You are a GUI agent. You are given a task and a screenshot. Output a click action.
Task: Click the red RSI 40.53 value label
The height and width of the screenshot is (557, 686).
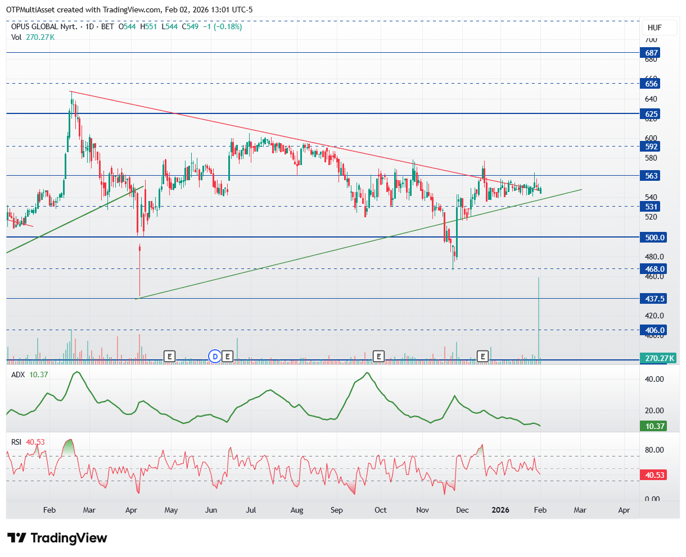(x=654, y=475)
